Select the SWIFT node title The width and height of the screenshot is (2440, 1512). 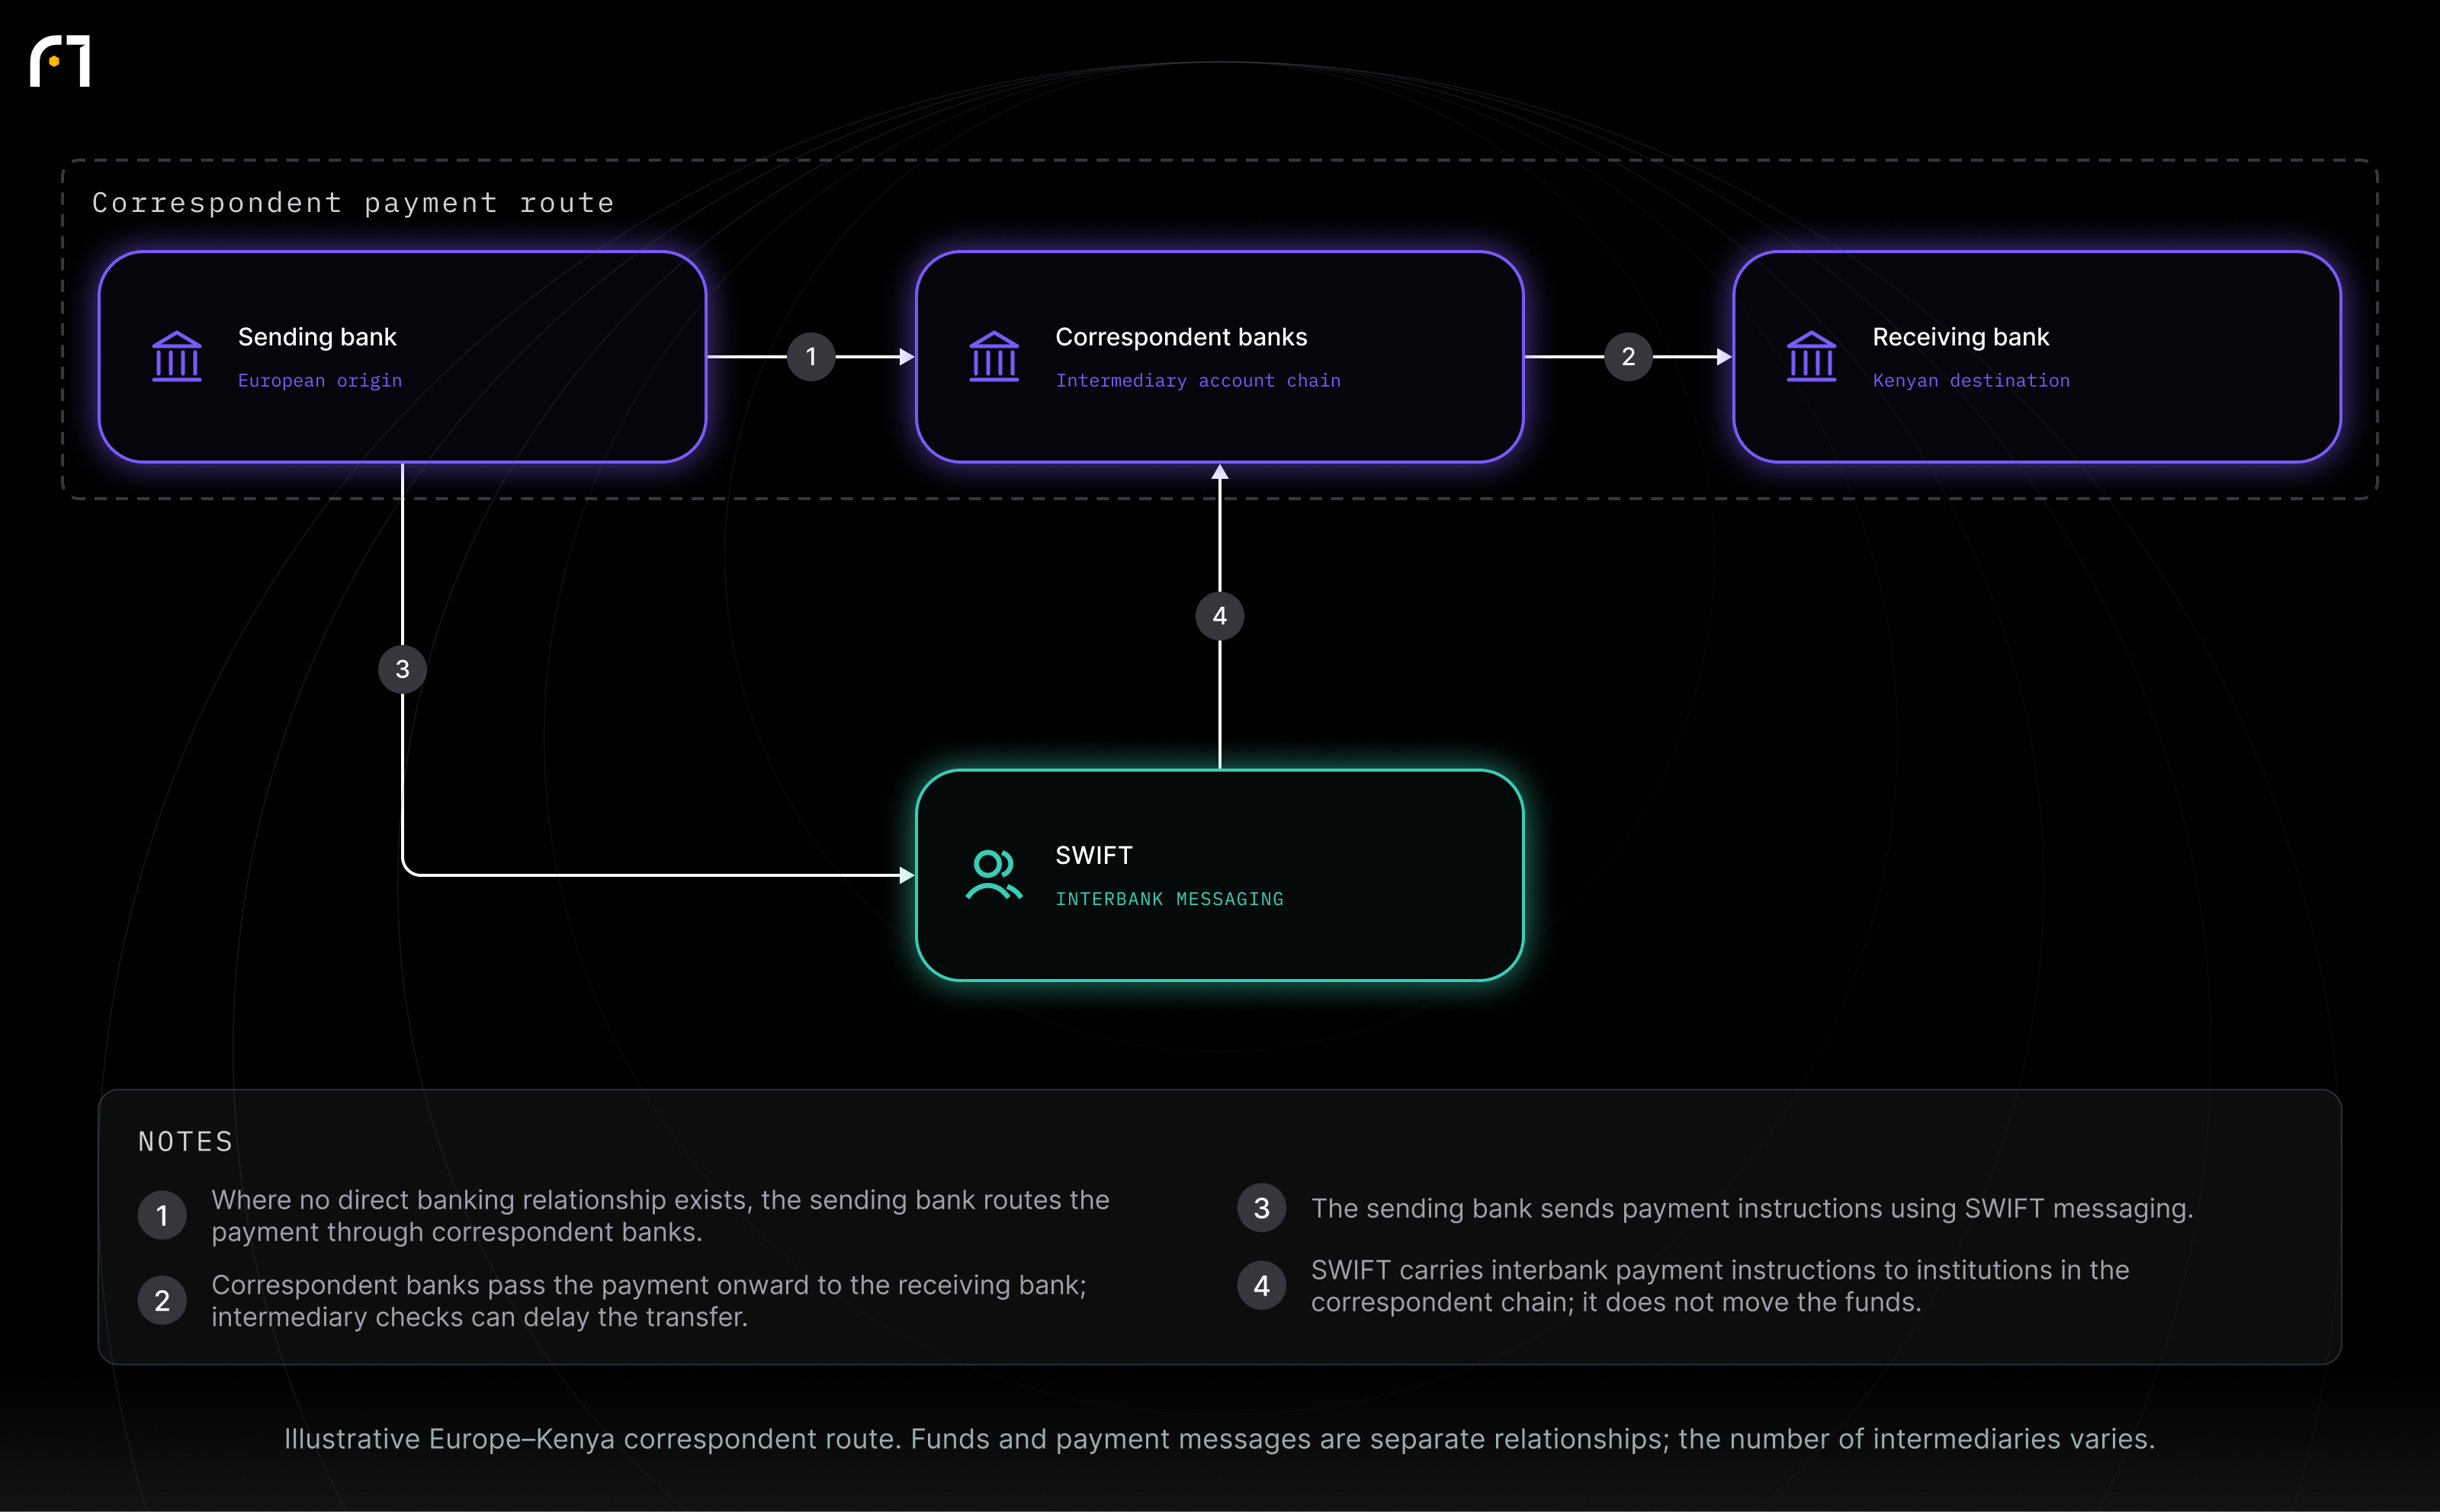coord(1094,856)
